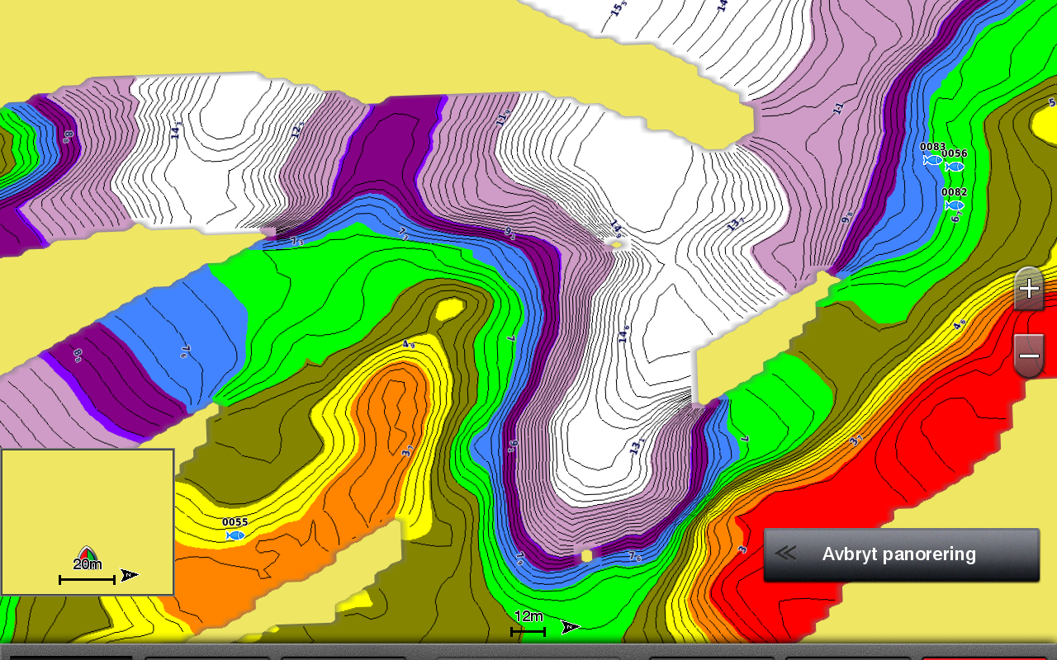
Task: Click double-chevron icon on Avbryt panorering
Action: pyautogui.click(x=786, y=554)
